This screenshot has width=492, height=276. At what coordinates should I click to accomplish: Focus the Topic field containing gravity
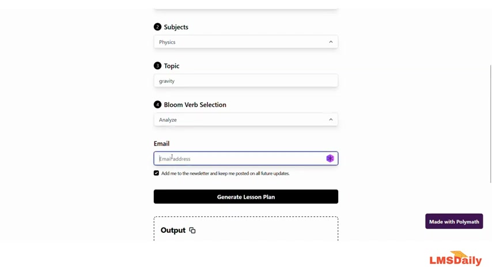(245, 81)
